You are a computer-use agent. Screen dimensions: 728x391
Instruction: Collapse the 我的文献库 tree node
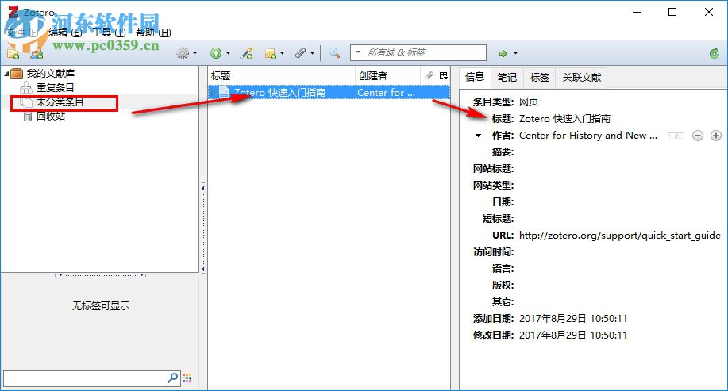click(x=6, y=74)
